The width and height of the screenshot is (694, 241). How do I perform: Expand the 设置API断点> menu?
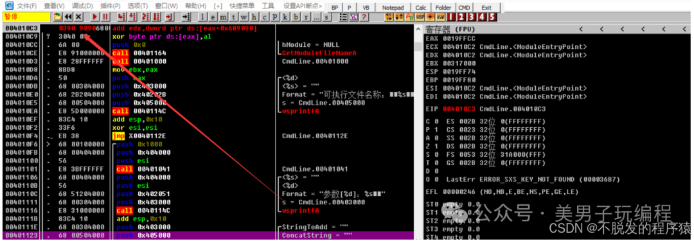coord(303,6)
